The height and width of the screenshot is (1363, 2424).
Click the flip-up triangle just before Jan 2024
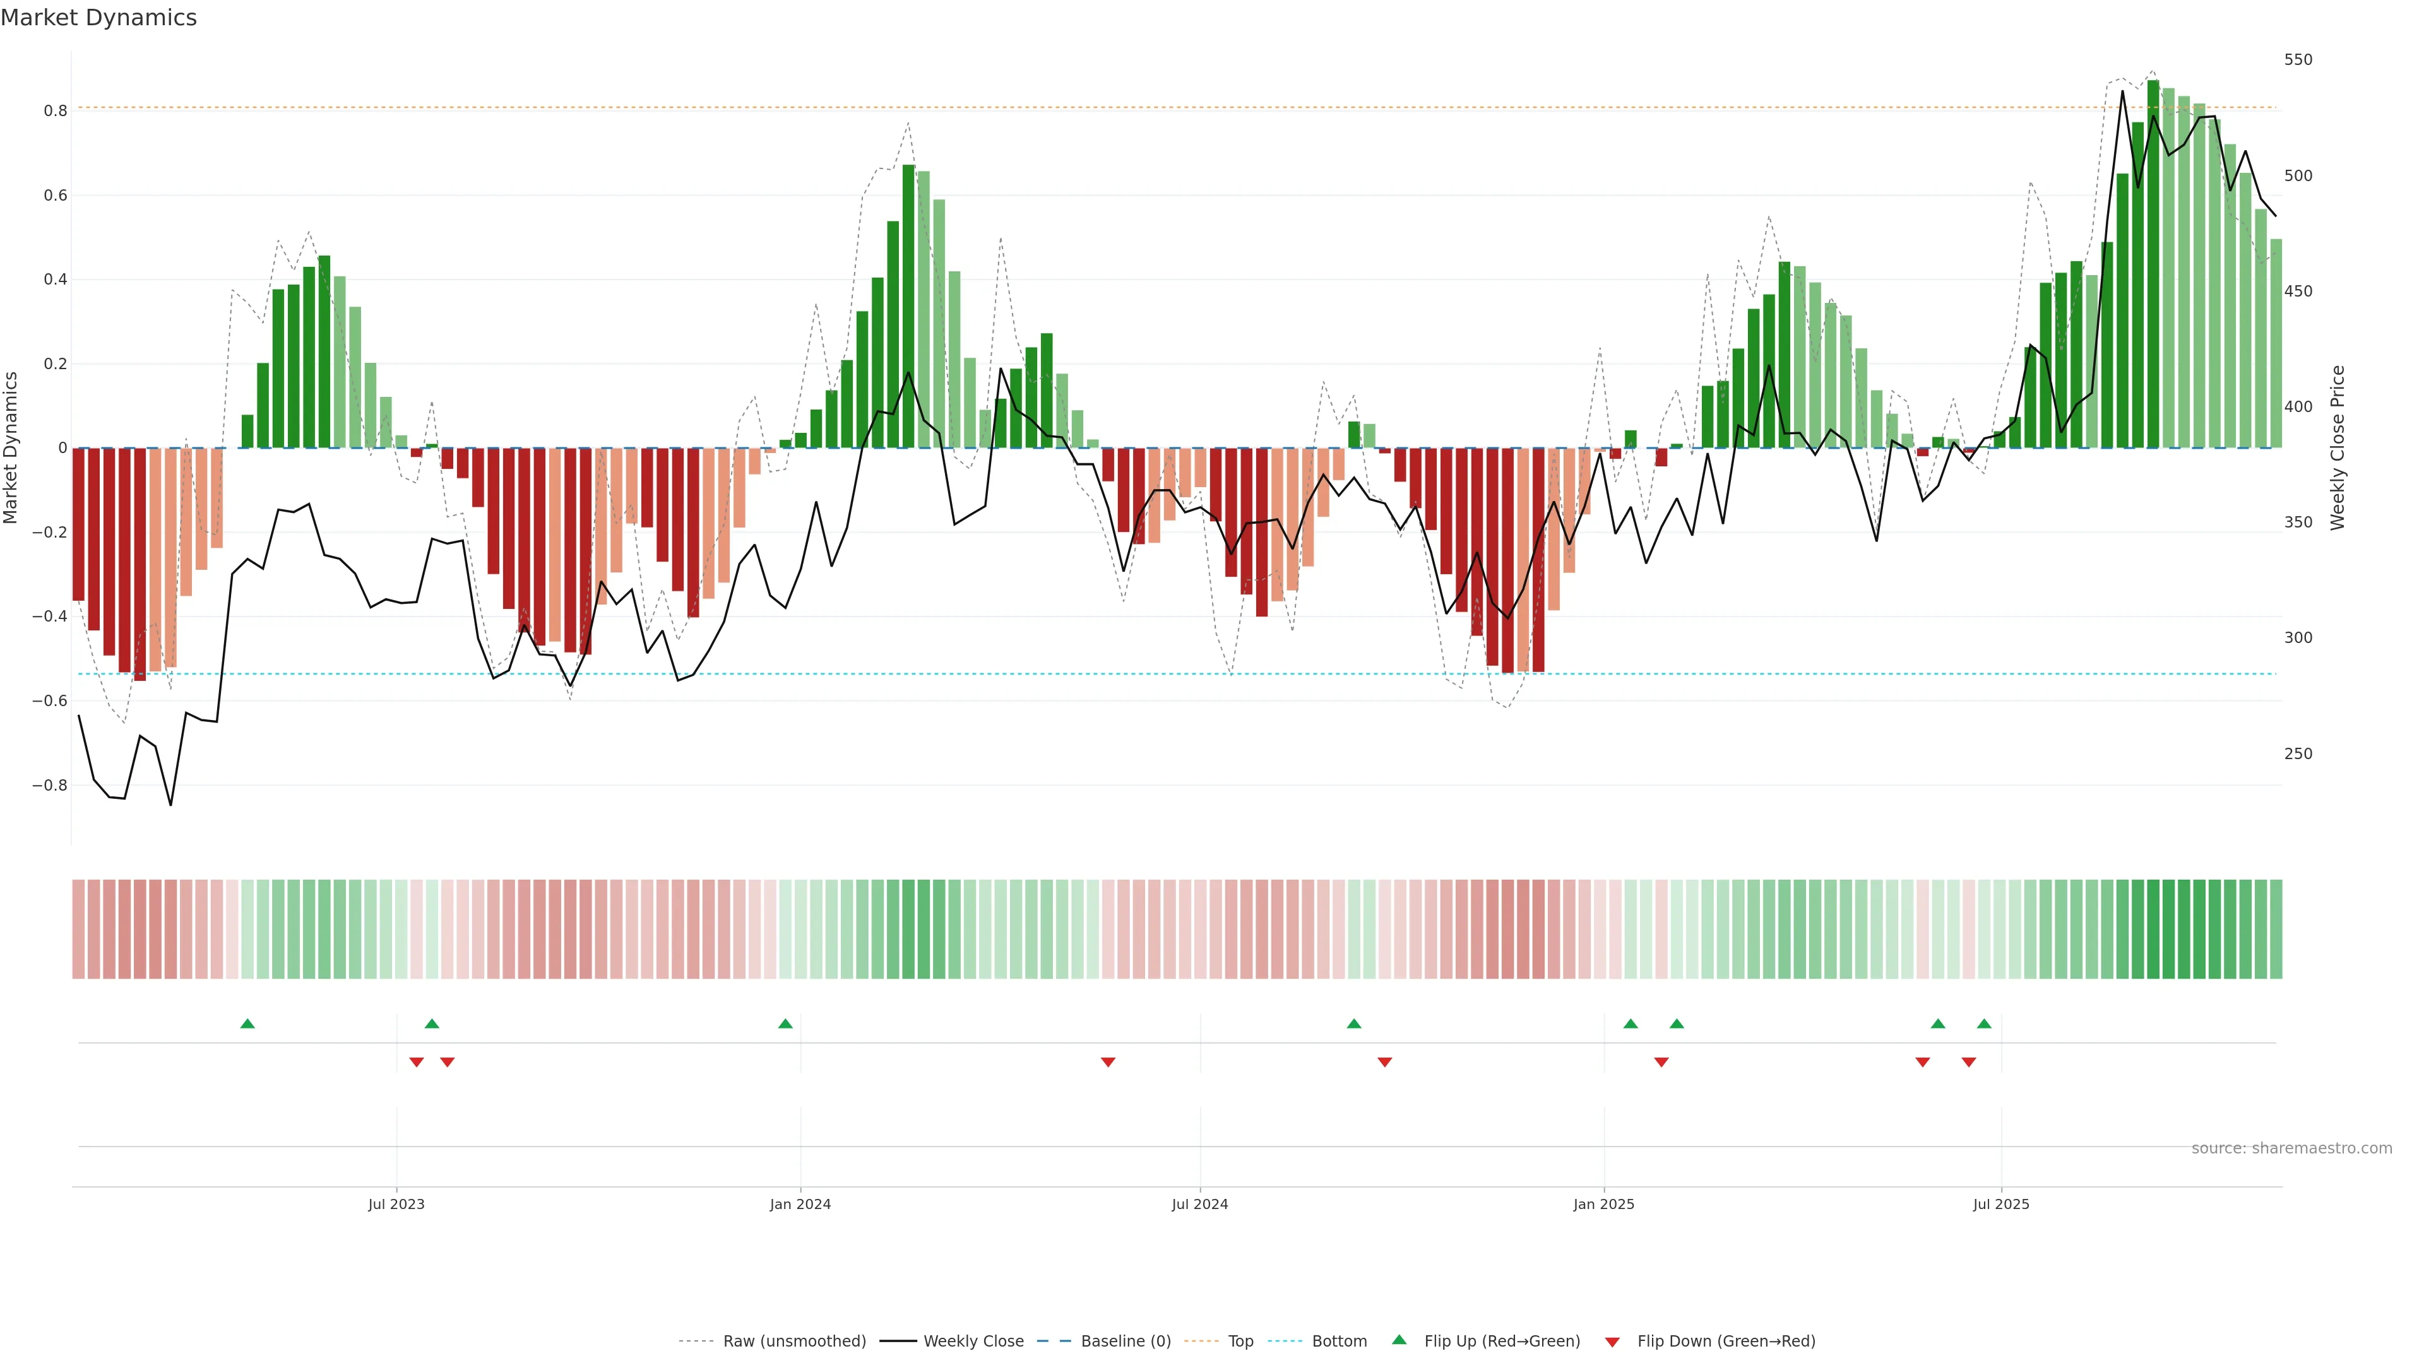(x=786, y=1024)
